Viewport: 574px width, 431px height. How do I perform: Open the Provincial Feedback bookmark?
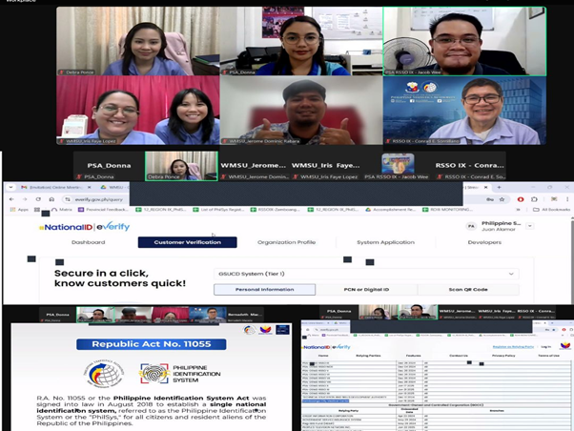(103, 210)
